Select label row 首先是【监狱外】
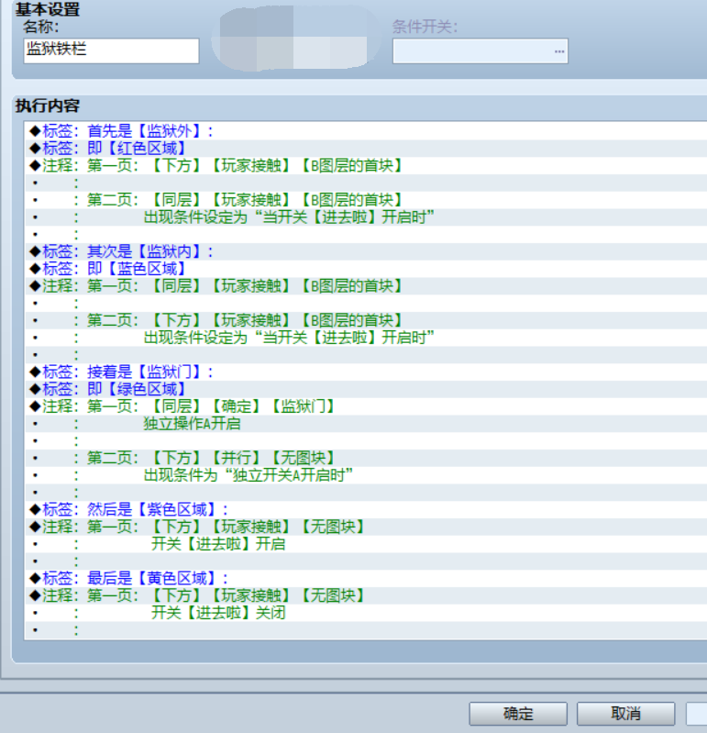The width and height of the screenshot is (707, 733). pos(366,131)
